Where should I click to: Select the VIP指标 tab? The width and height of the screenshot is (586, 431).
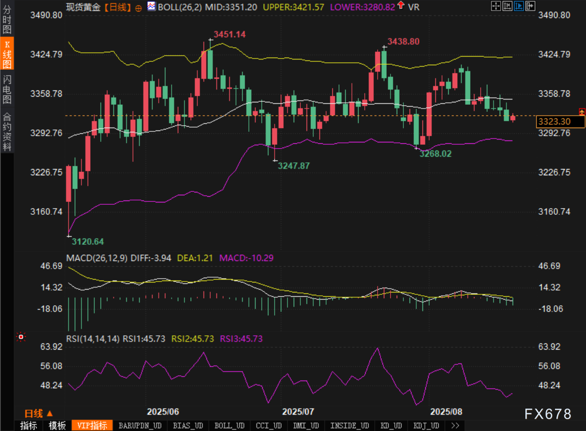[92, 425]
